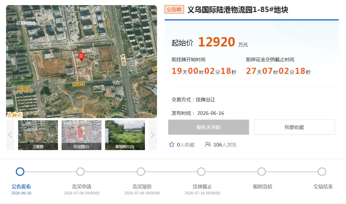Click the 交易结束 stage label
The width and height of the screenshot is (346, 204).
[323, 187]
